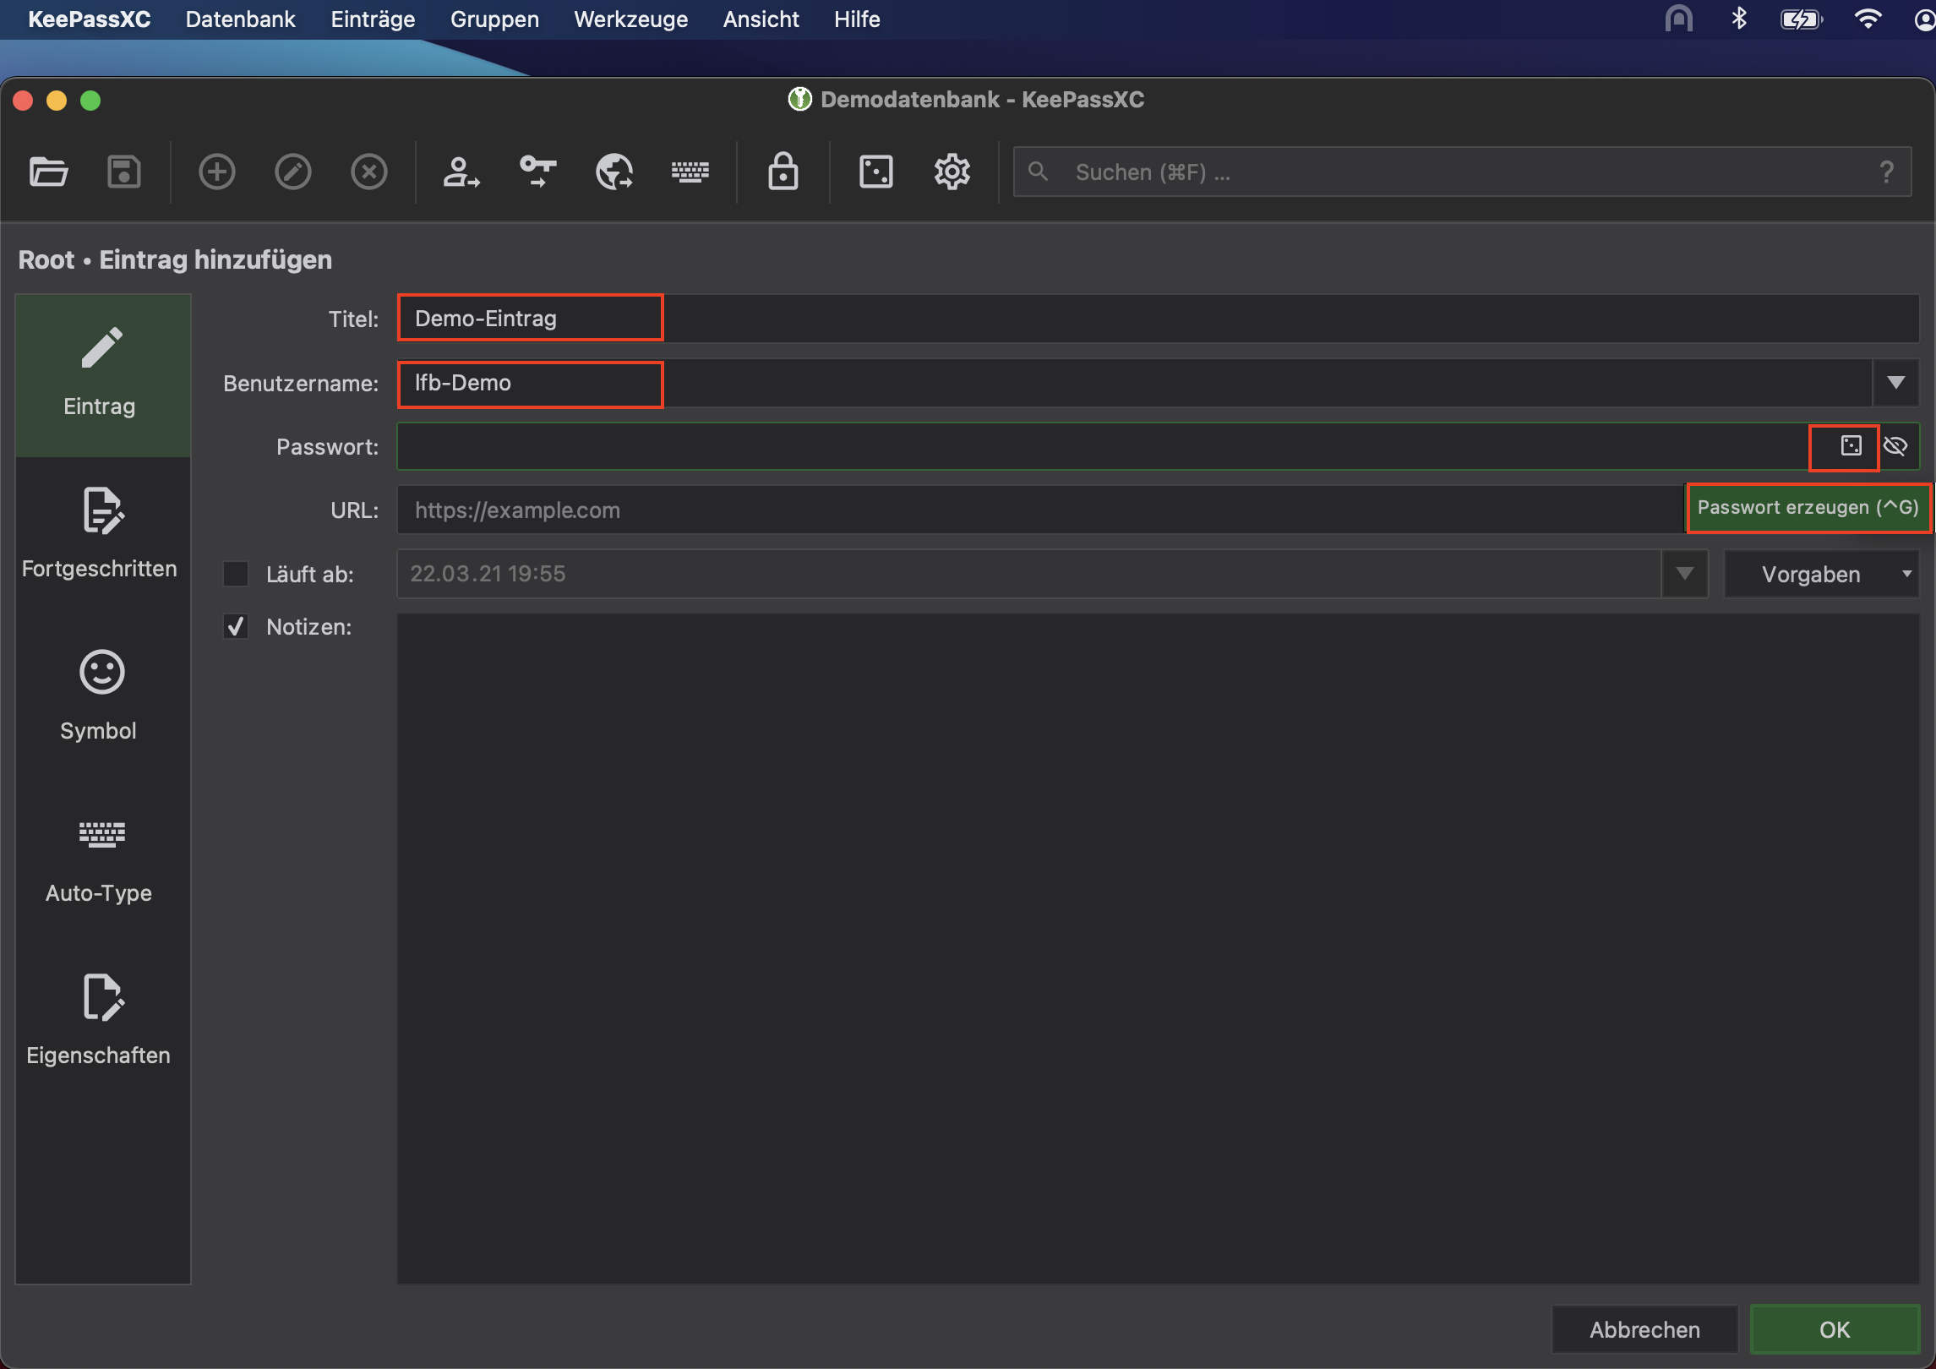Click the copy username toolbar icon

[461, 172]
